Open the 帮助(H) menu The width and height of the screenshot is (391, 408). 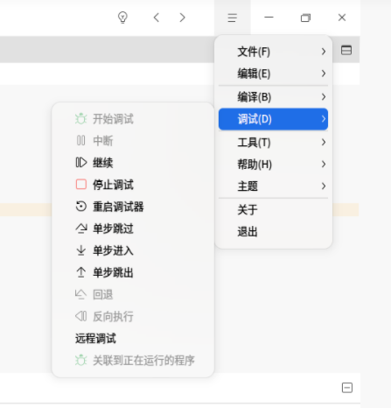click(x=273, y=165)
